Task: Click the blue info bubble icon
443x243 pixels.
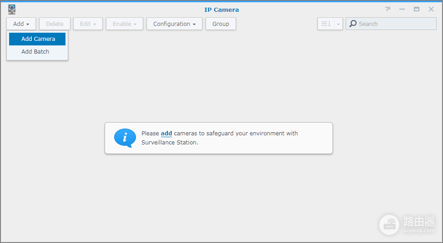Action: click(x=125, y=138)
